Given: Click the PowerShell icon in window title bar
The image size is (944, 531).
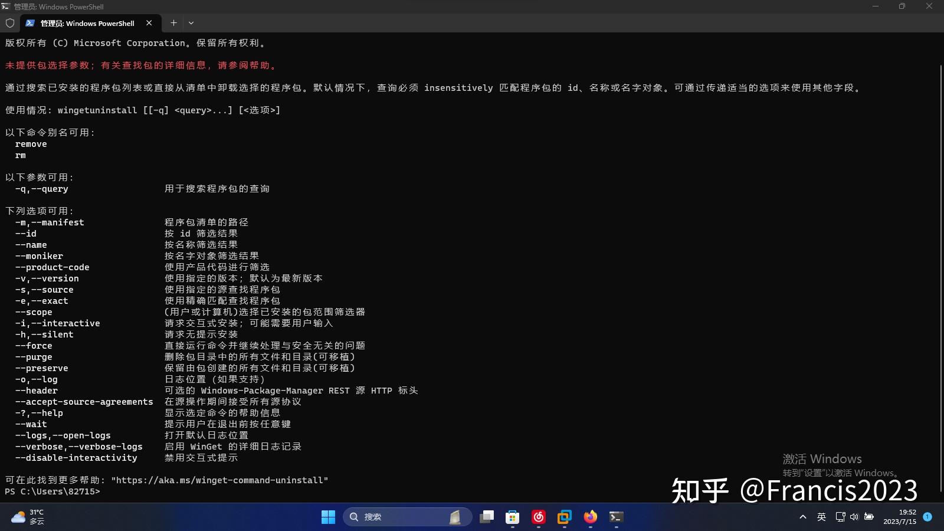Looking at the screenshot, I should coord(6,6).
